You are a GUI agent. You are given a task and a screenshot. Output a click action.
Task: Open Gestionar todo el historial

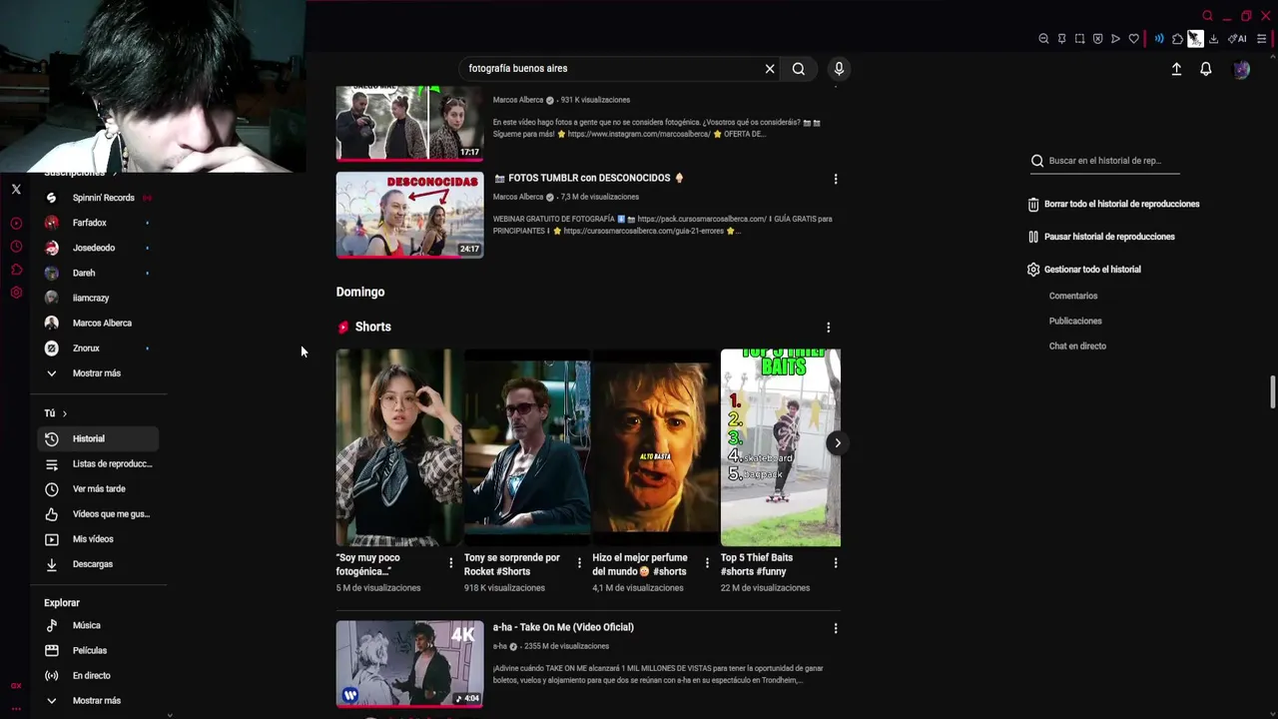pyautogui.click(x=1083, y=270)
